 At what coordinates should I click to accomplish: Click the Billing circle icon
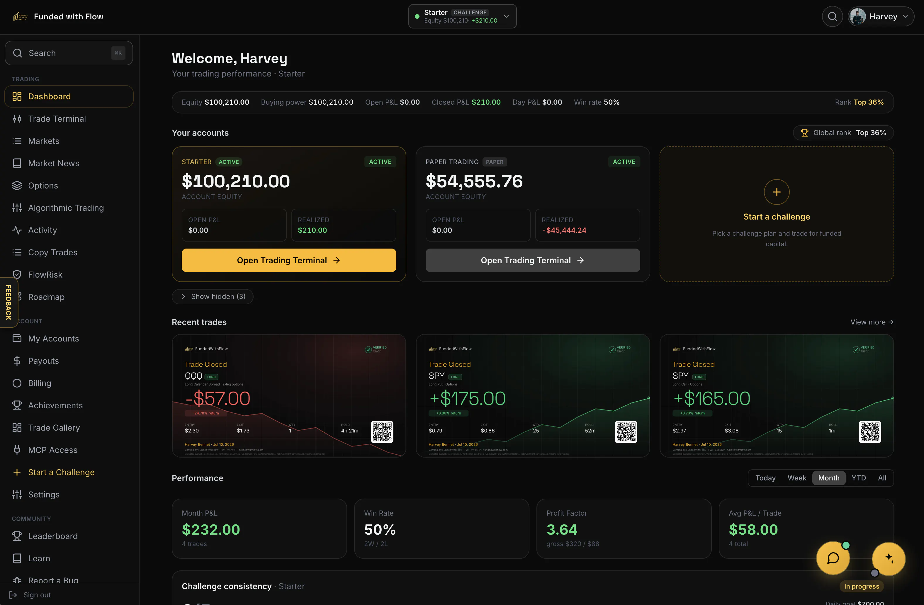click(17, 383)
